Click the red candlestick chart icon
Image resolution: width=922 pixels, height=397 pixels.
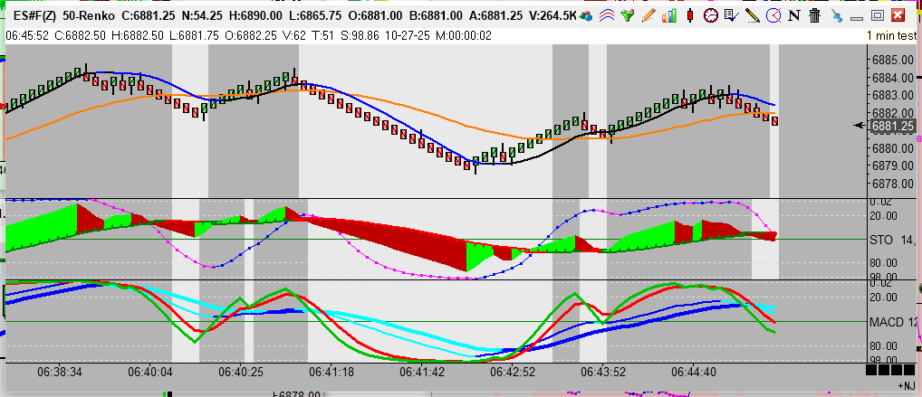(x=690, y=15)
